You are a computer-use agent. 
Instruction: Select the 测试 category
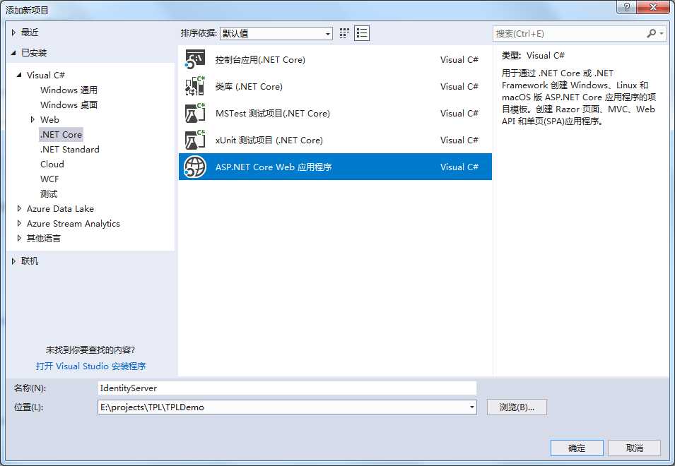coord(49,194)
